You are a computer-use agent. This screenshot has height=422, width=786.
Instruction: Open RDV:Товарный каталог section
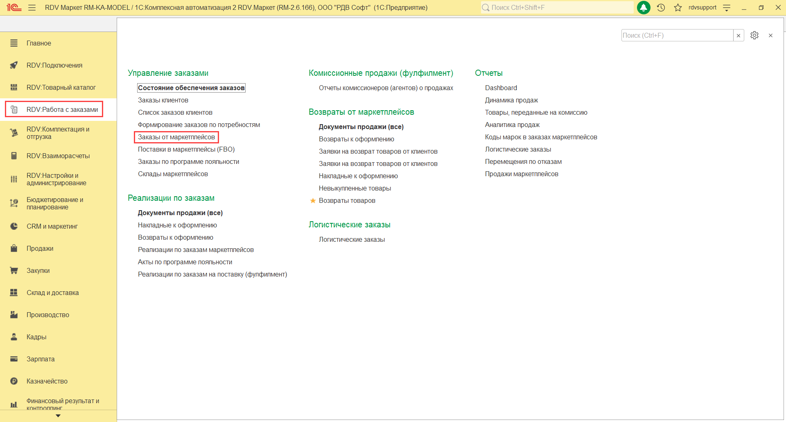click(61, 87)
